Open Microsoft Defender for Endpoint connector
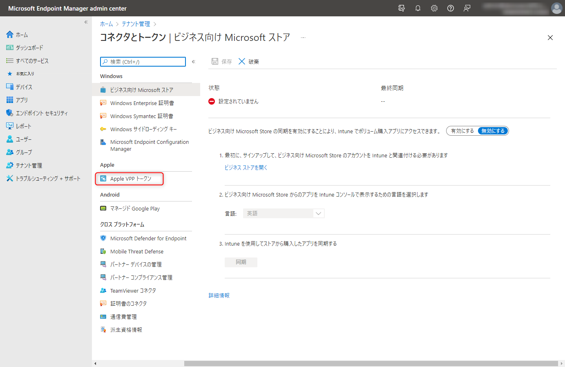Viewport: 565px width, 367px height. tap(148, 238)
